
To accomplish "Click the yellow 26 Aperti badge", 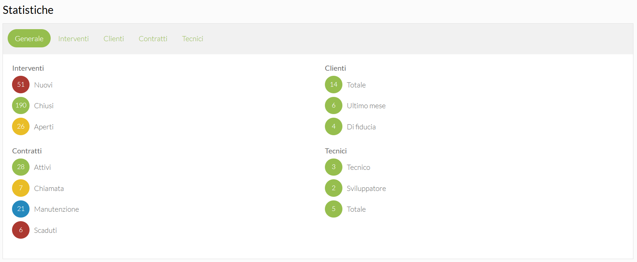I will coord(21,126).
